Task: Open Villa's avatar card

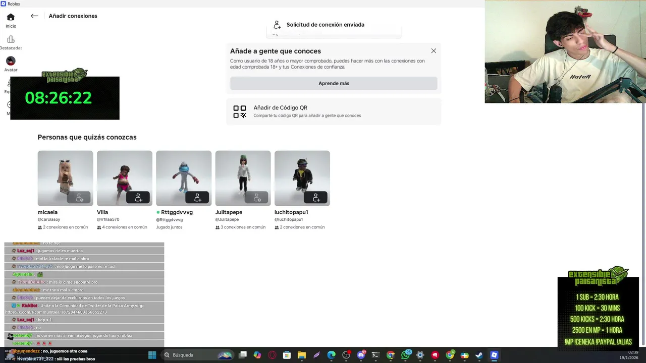Action: pos(124,178)
